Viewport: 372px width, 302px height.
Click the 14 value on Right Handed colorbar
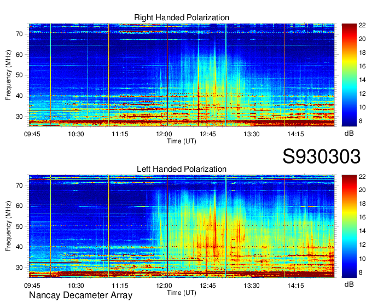362,80
